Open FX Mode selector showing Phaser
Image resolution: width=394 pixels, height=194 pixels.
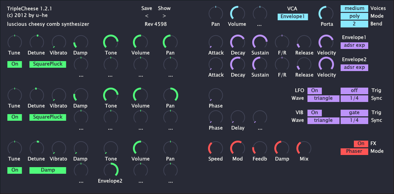(x=354, y=151)
